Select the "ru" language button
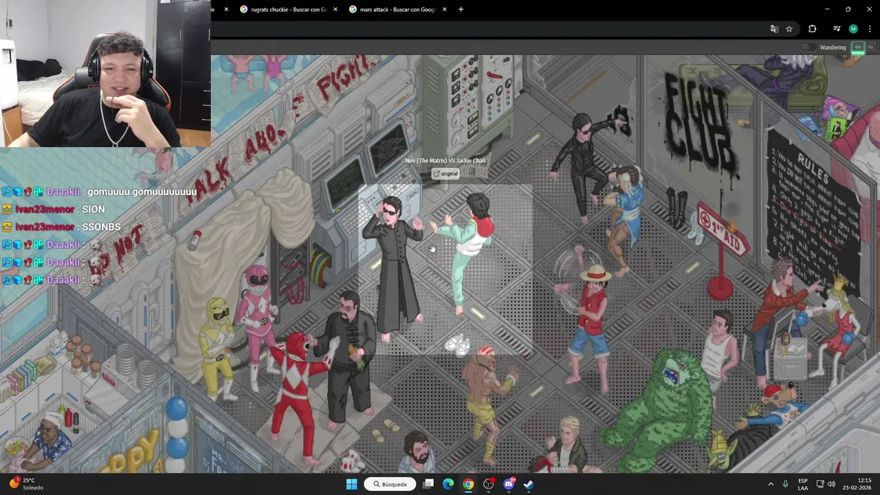Screen dimensions: 880x495 pyautogui.click(x=870, y=47)
